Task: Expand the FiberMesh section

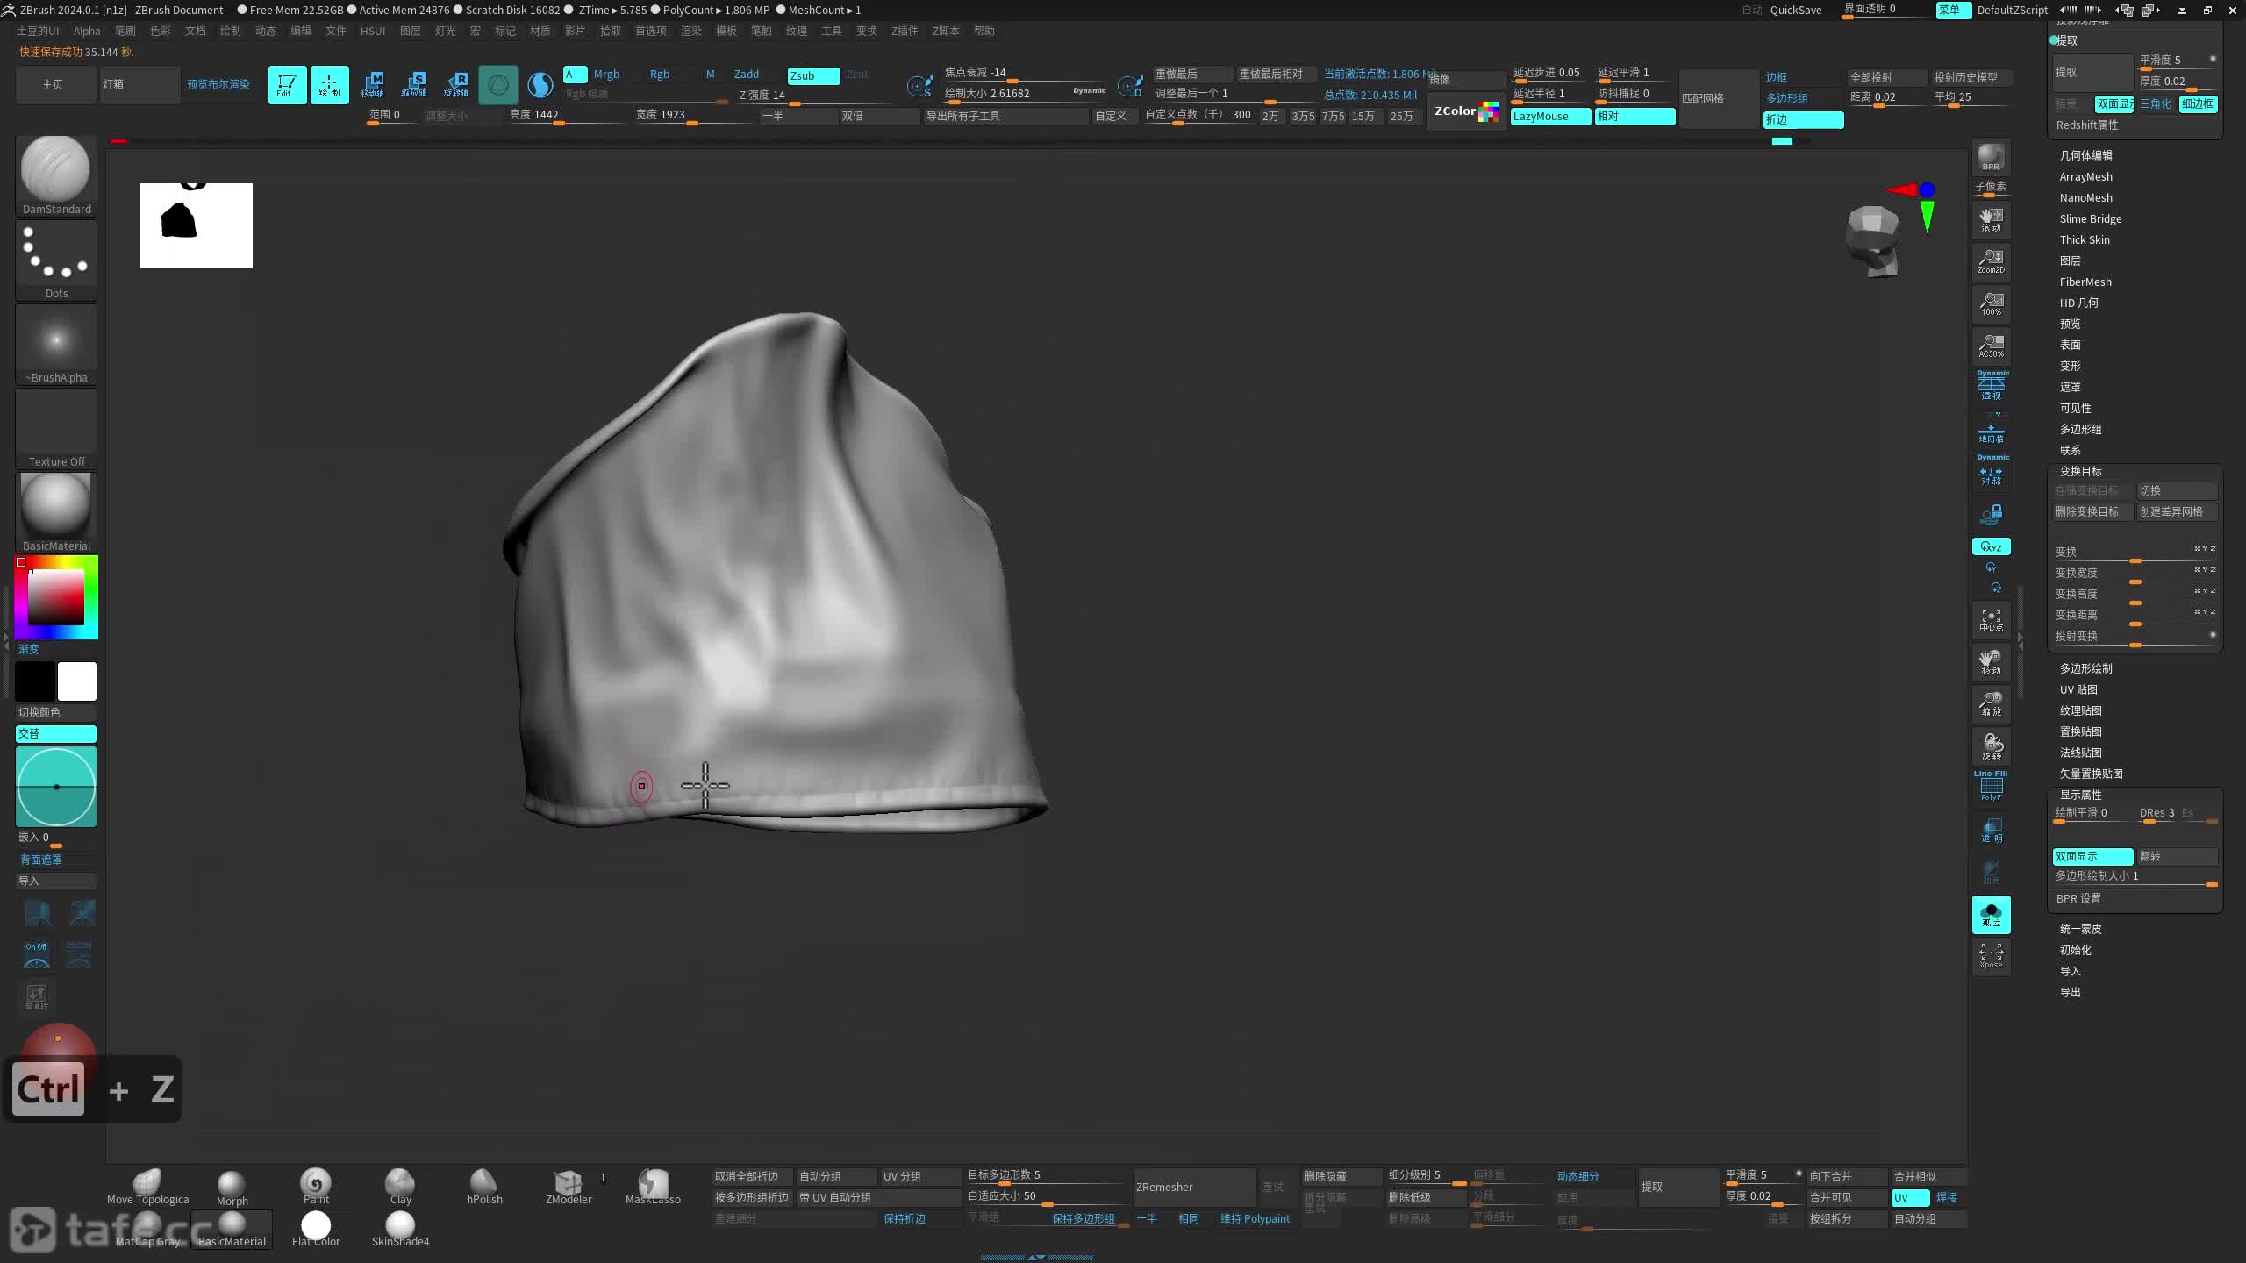Action: [2085, 282]
